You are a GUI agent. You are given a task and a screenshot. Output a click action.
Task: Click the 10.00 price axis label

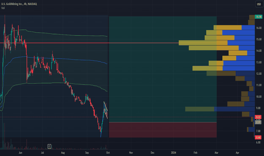[259, 97]
